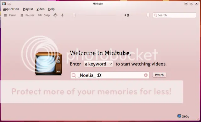Click the Parar stop button

[10, 15]
